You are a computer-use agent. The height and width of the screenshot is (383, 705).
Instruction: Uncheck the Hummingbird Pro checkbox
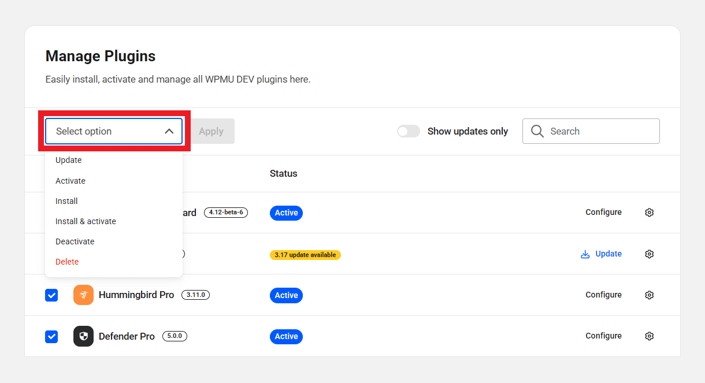click(x=51, y=295)
